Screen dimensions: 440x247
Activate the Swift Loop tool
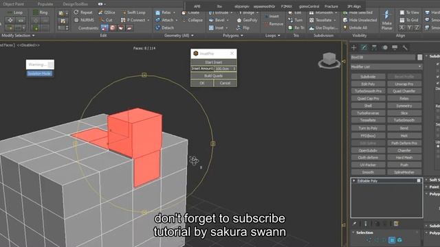[133, 12]
